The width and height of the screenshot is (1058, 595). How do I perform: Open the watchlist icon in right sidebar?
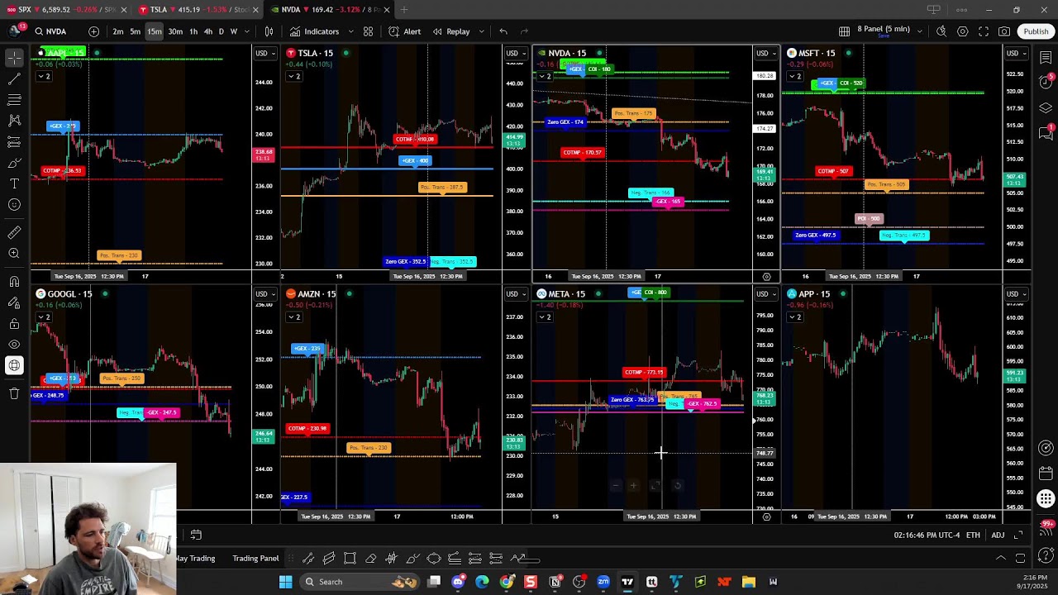click(x=1046, y=57)
